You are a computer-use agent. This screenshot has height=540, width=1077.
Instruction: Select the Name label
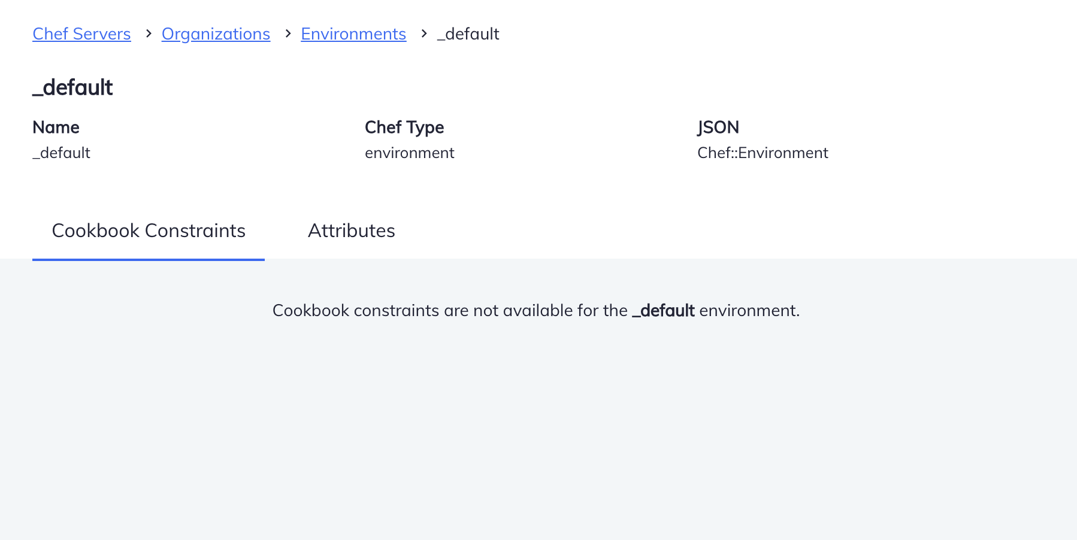point(56,128)
